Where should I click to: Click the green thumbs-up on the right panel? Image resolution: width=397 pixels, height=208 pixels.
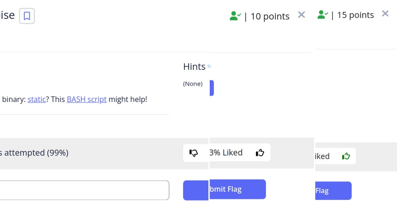tap(346, 156)
